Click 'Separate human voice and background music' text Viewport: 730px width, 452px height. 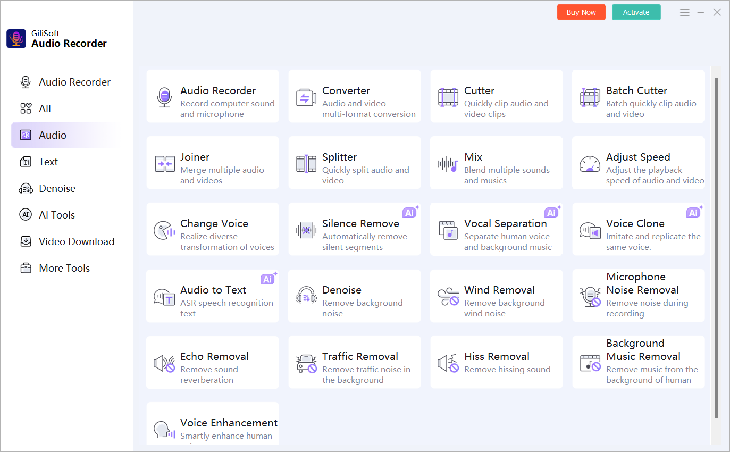[508, 242]
